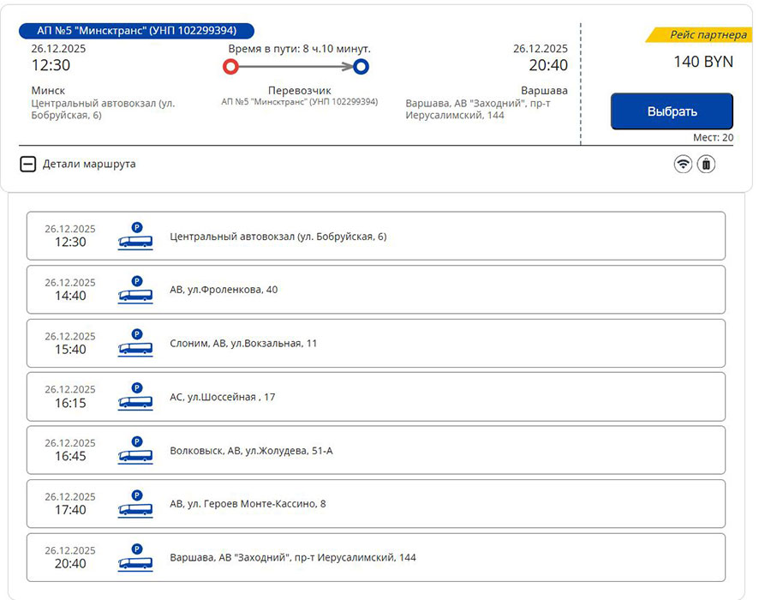Select the Волковыск, ул.Жолудева stop row

(x=375, y=450)
